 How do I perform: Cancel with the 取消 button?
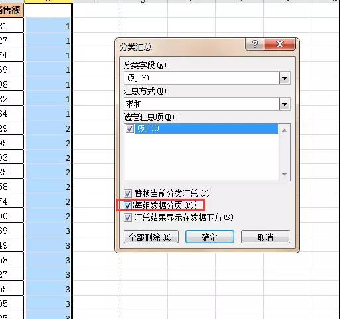[266, 237]
